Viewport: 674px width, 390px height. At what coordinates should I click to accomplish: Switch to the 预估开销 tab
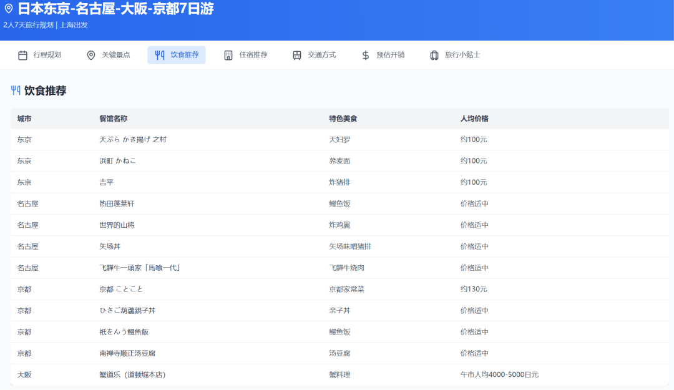point(383,55)
